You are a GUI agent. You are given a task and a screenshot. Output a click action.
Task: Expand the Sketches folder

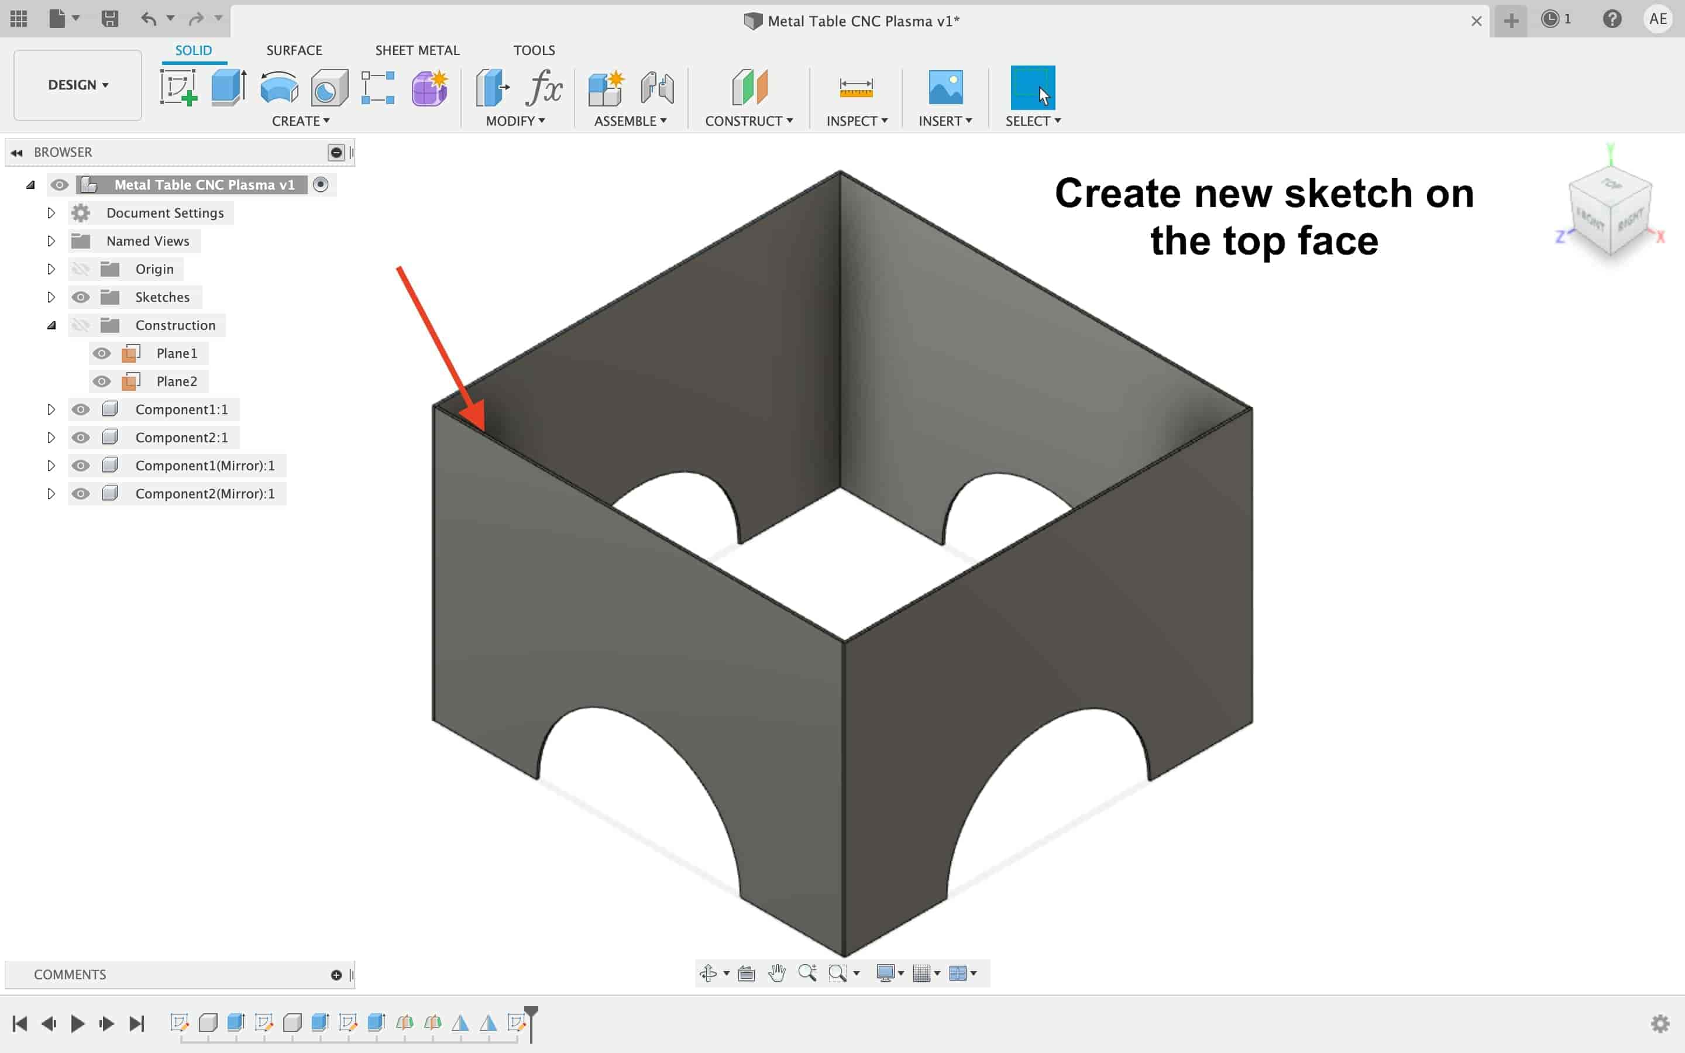pos(51,297)
